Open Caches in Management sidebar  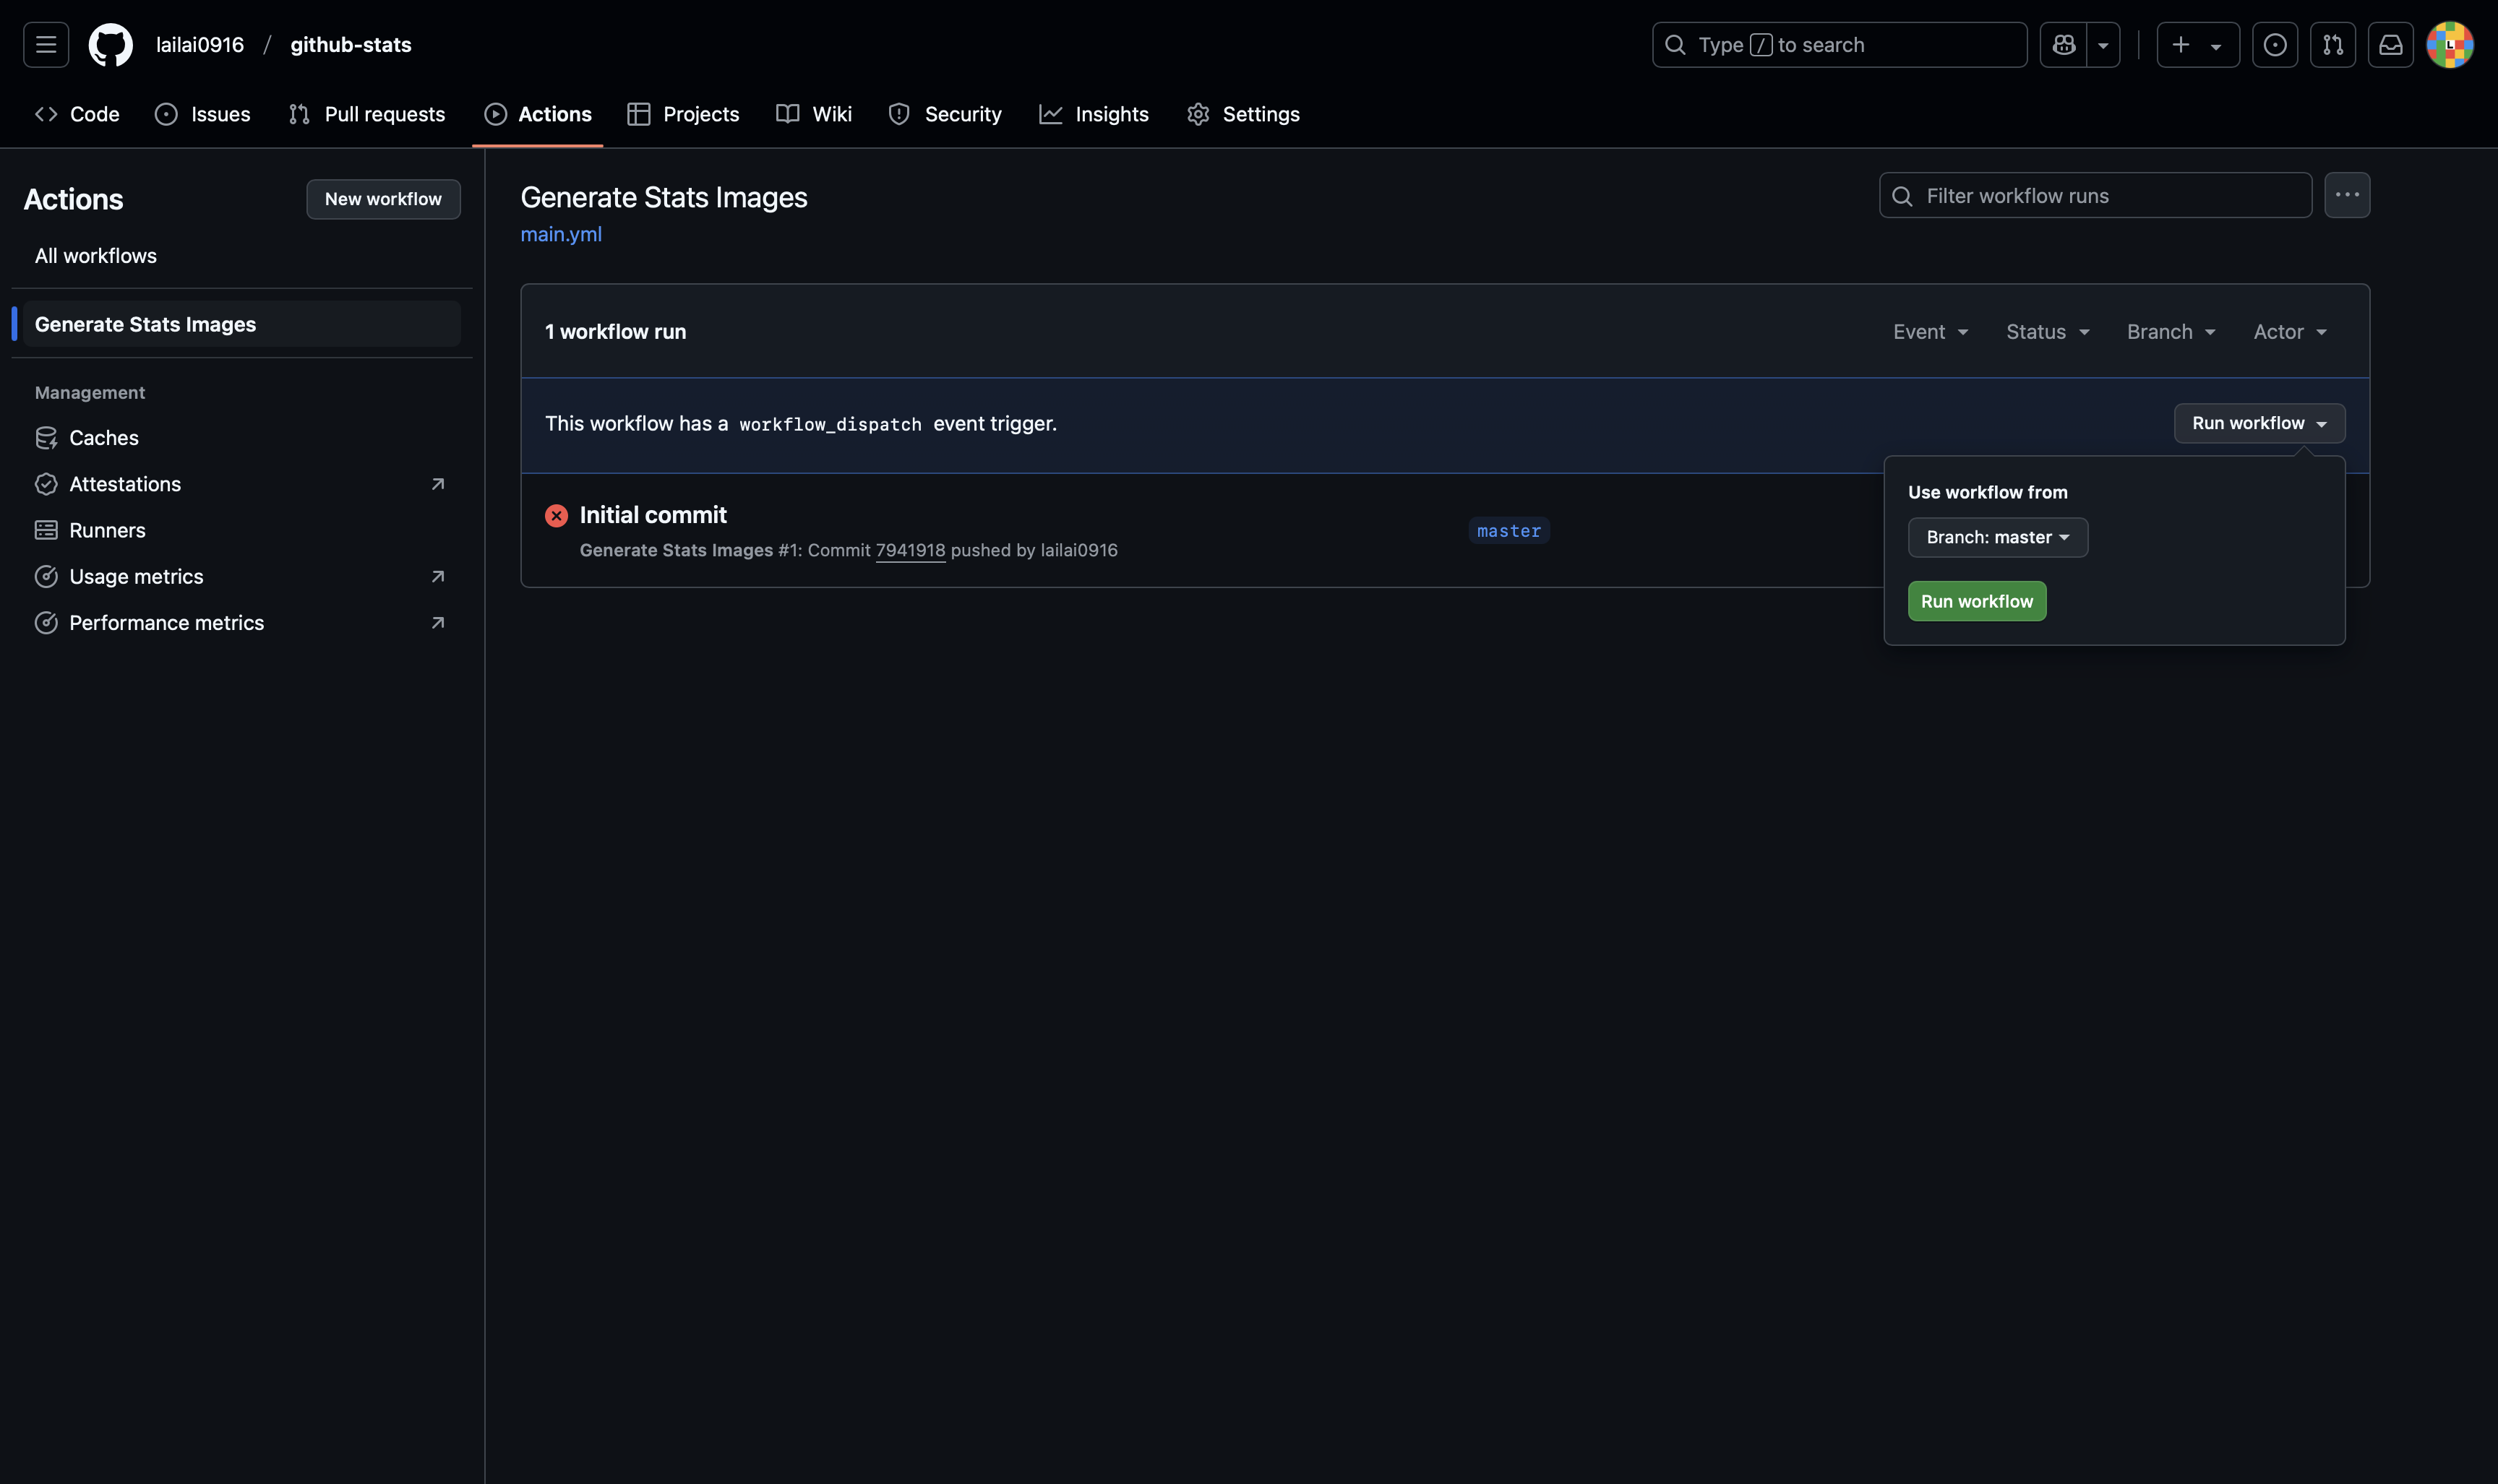(103, 438)
